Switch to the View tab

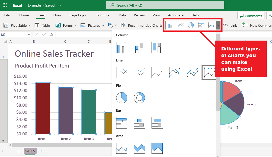point(156,15)
